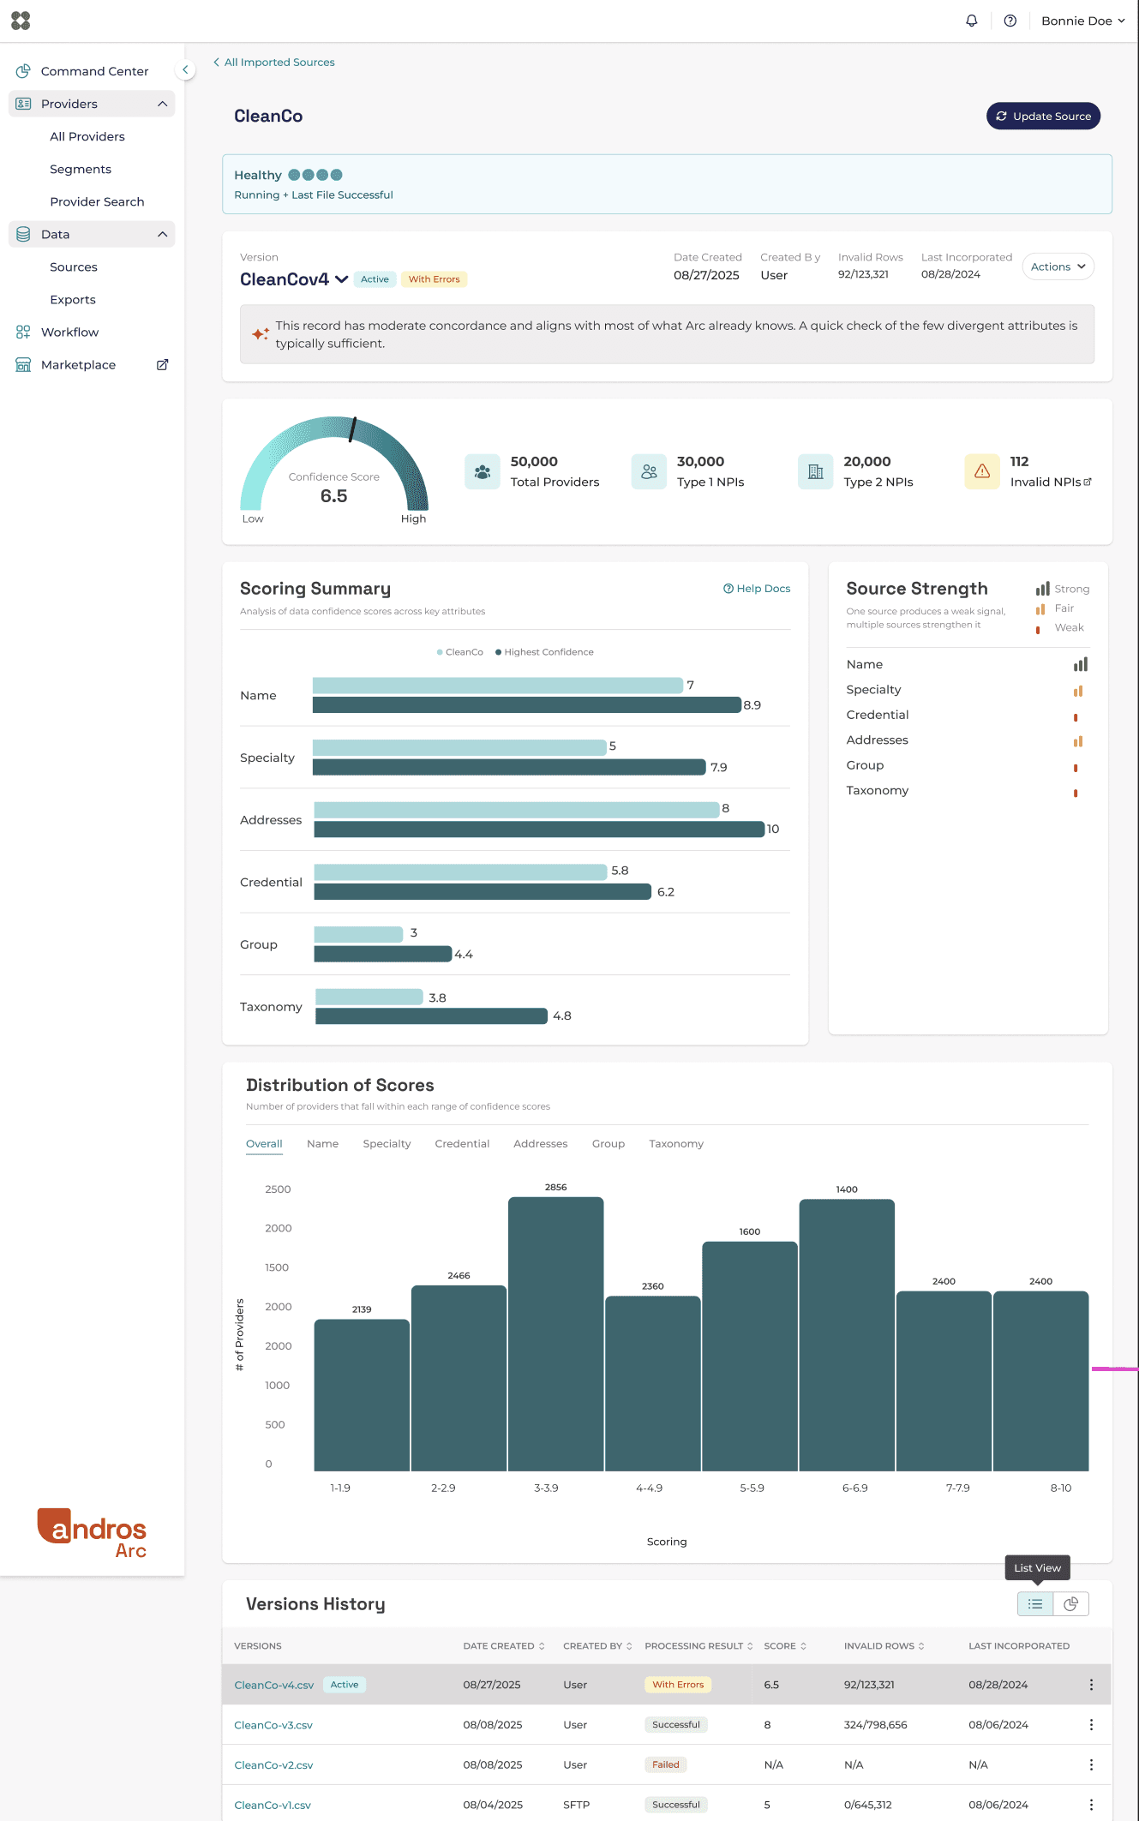This screenshot has width=1139, height=1821.
Task: Open row menu for CleanCo-v4.csv
Action: point(1091,1685)
